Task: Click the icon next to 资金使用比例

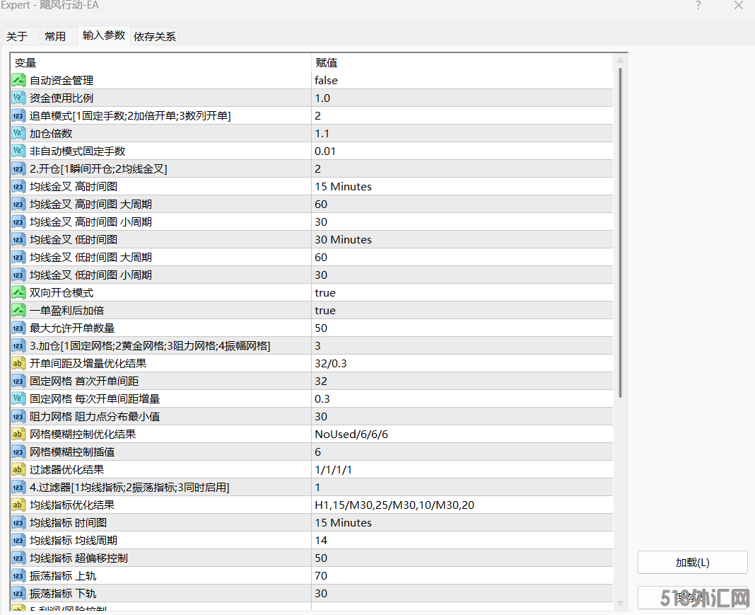Action: [x=18, y=98]
